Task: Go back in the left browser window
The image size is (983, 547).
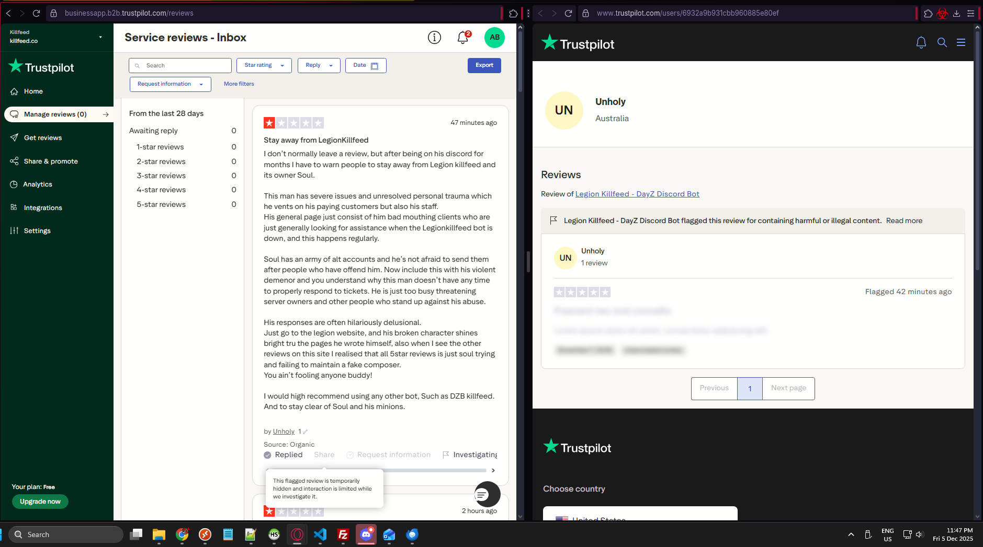Action: (8, 13)
